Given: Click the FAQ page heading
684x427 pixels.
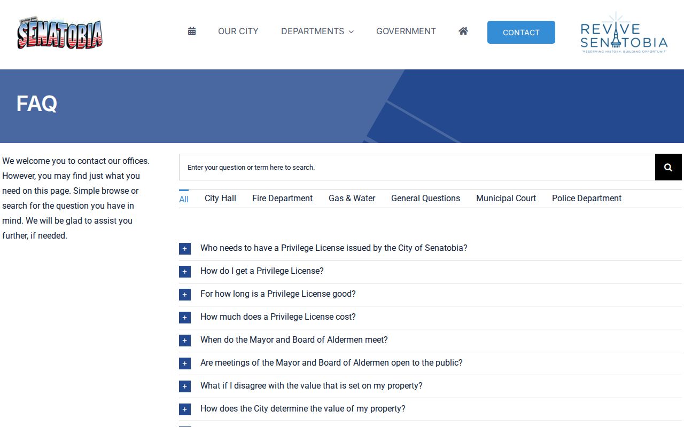Looking at the screenshot, I should pos(36,104).
